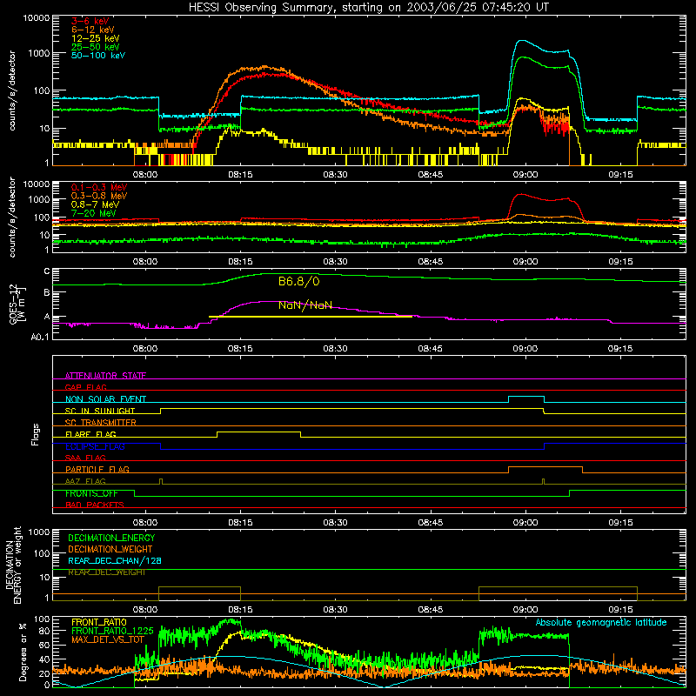
Task: Select the orange 6-12 keV legend label
Action: pyautogui.click(x=93, y=30)
